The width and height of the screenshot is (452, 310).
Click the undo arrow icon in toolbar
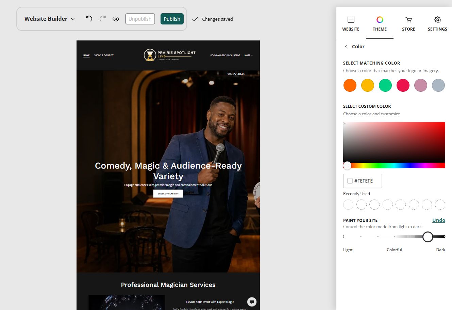89,19
